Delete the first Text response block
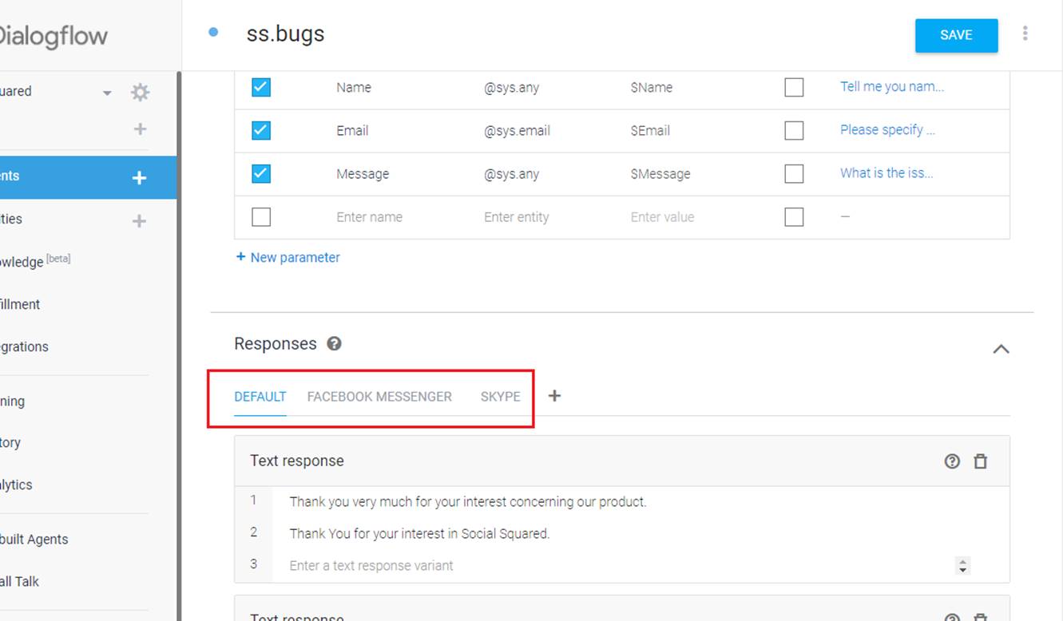1063x621 pixels. point(981,461)
